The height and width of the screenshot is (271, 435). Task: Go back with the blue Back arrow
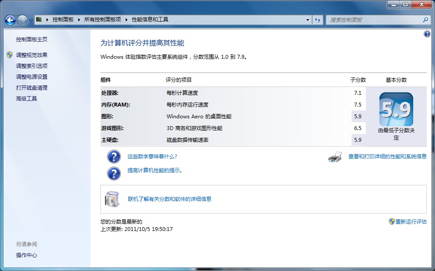[10, 20]
